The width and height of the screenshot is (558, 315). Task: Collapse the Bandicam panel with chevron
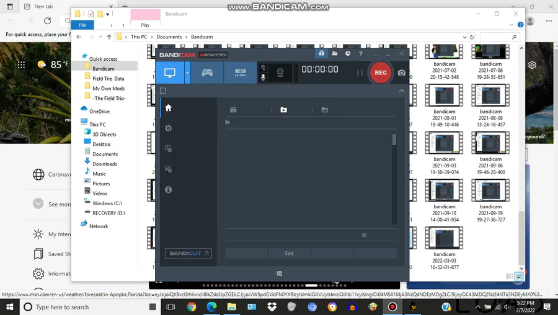(x=401, y=91)
